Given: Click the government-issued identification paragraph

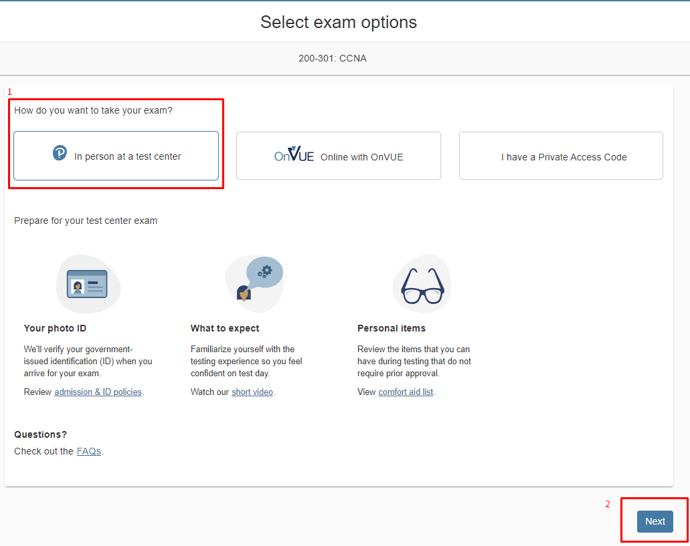Looking at the screenshot, I should [x=88, y=361].
